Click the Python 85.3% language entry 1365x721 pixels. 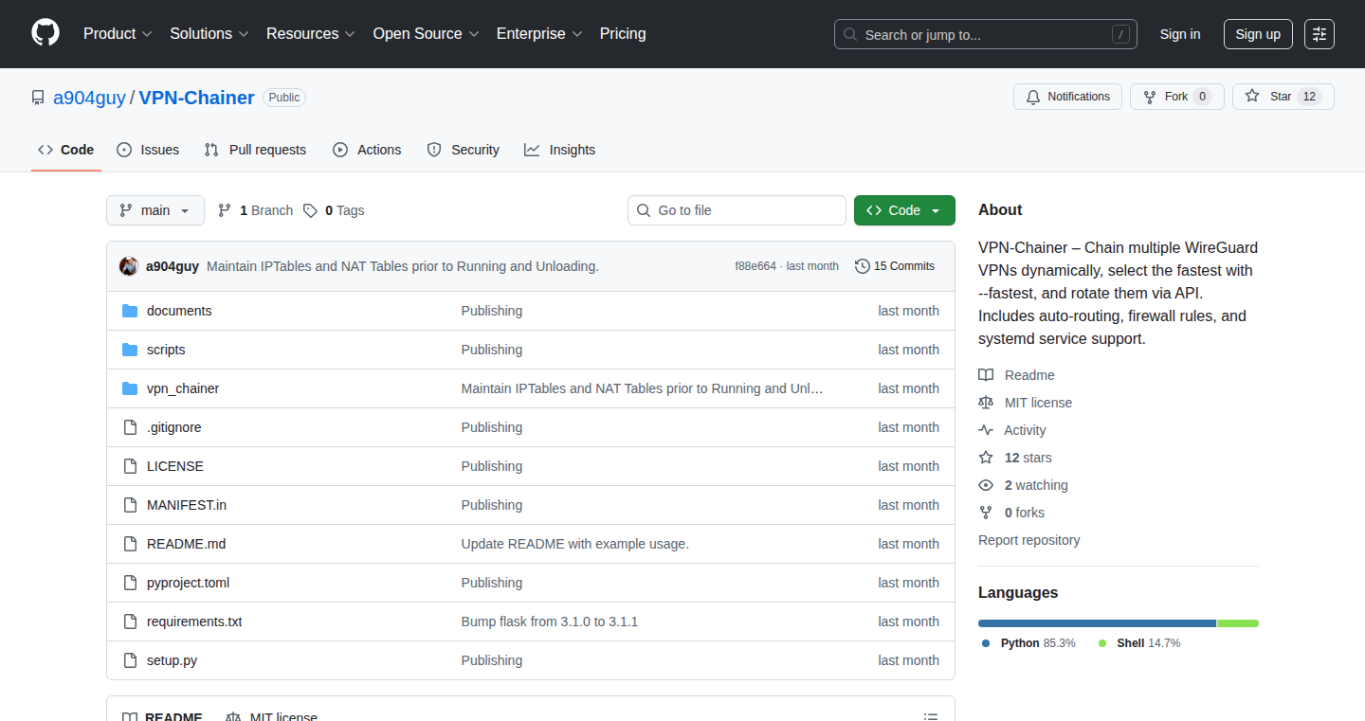point(1028,643)
